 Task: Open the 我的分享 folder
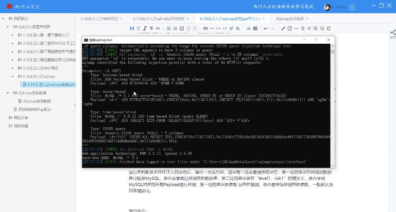coord(19,118)
